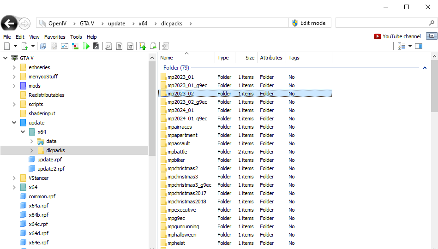The image size is (438, 249).
Task: Open the view style dropdown arrow
Action: (410, 46)
